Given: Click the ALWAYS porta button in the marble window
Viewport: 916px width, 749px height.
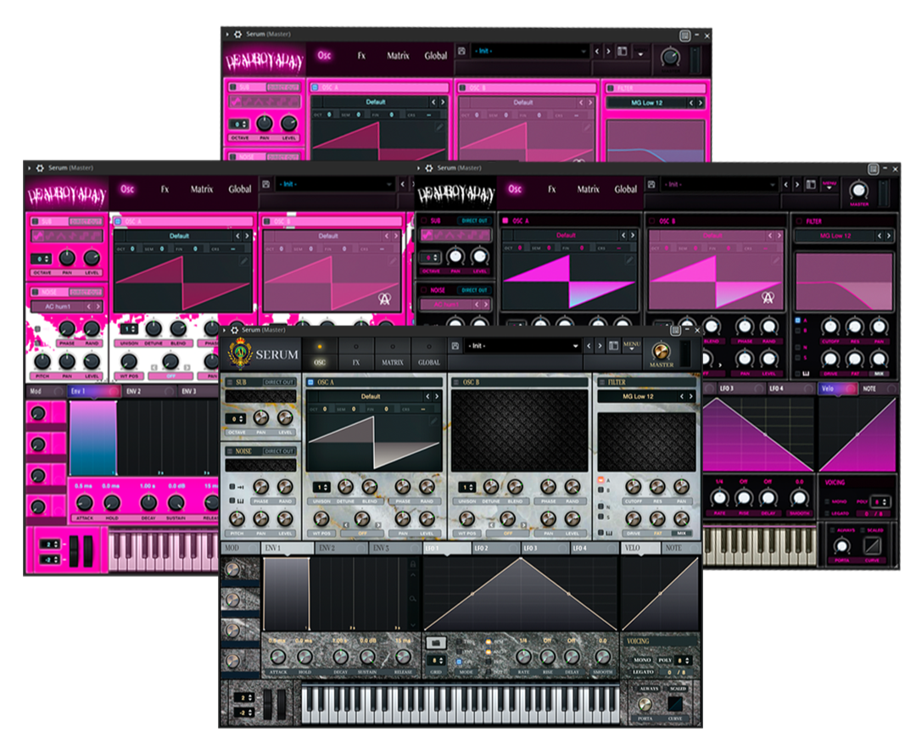Looking at the screenshot, I should [649, 689].
